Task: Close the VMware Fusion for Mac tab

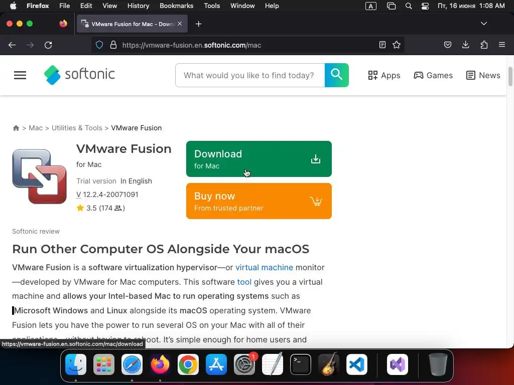Action: pos(180,24)
